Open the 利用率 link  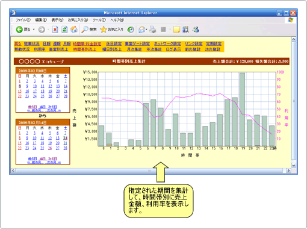tap(40, 49)
